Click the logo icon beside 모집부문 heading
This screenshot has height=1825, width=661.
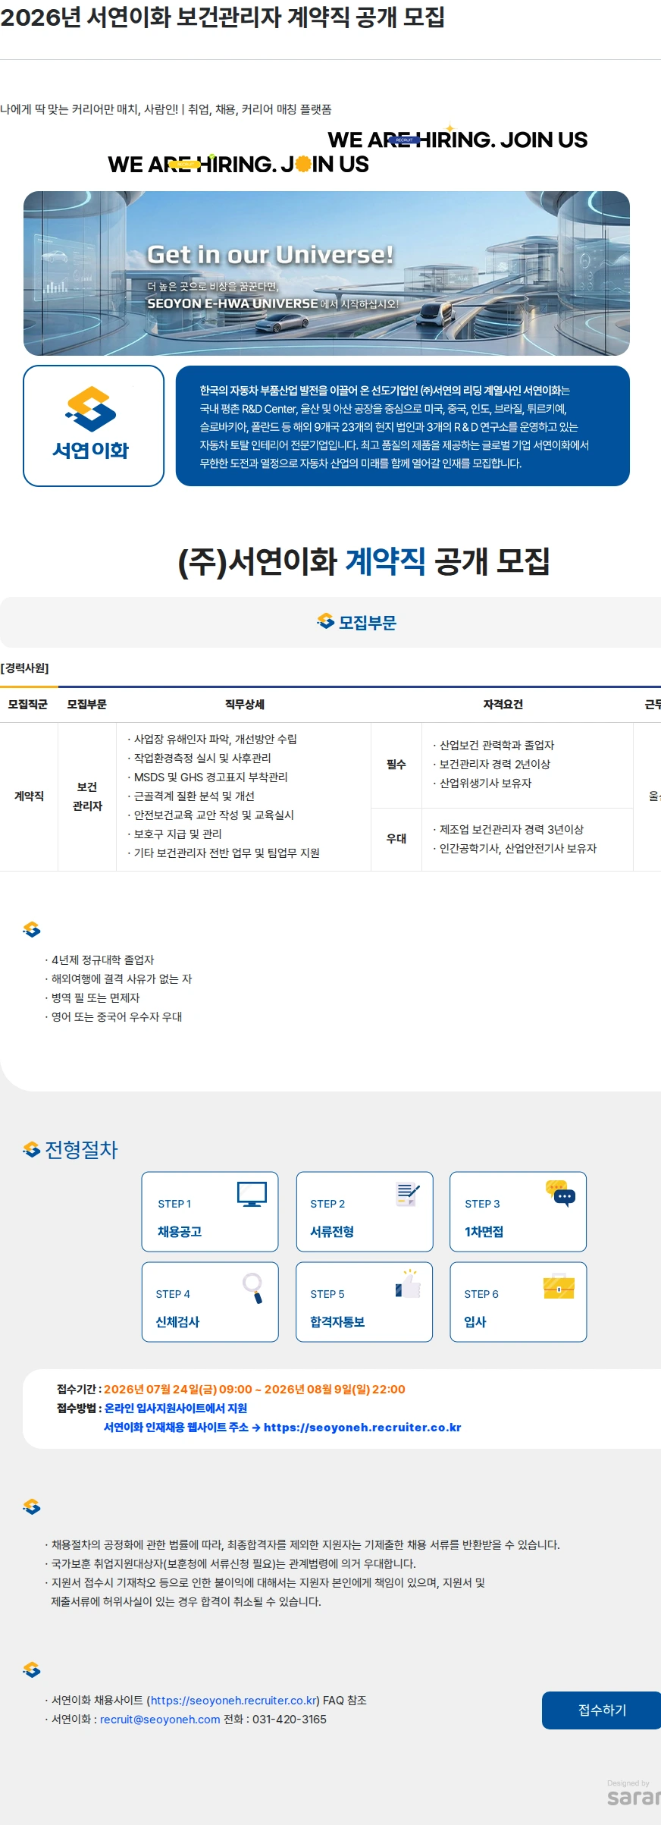pyautogui.click(x=325, y=620)
